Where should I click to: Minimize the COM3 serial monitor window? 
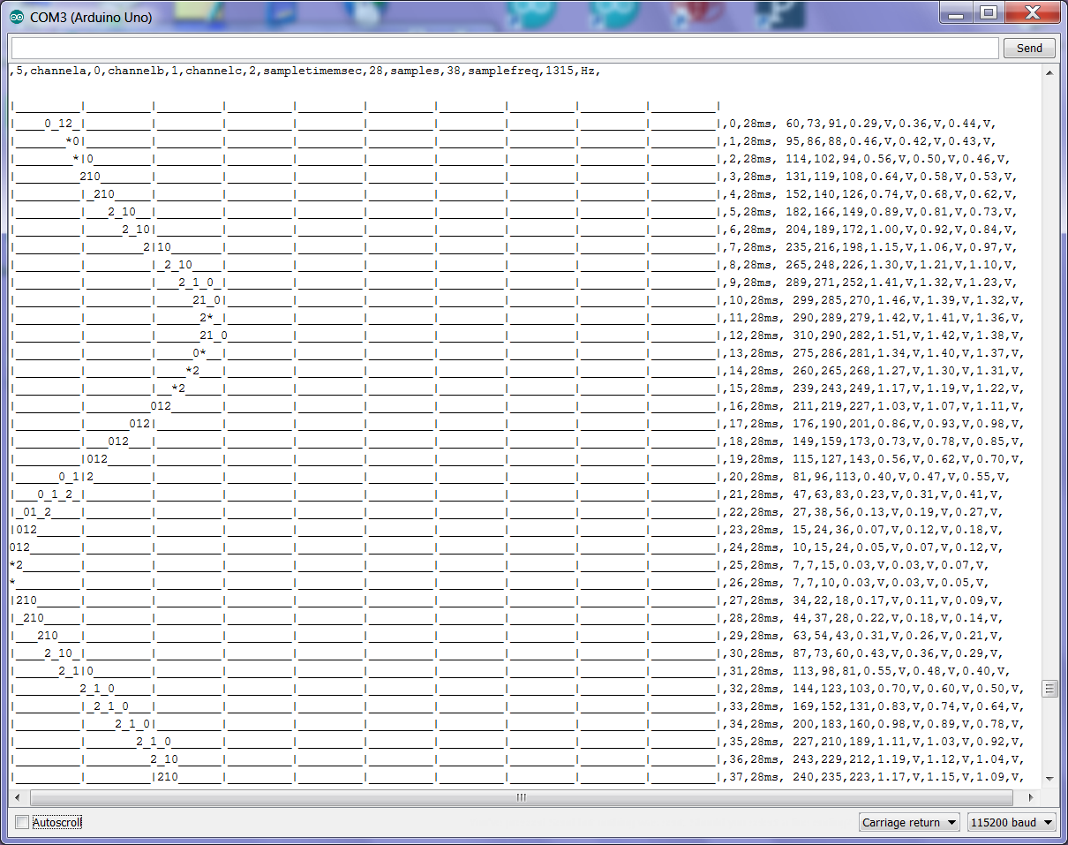pos(956,12)
